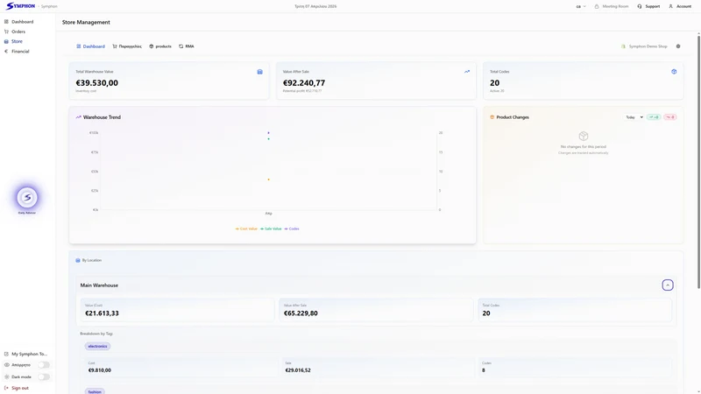Click the Financial euro icon in sidebar
The image size is (701, 394).
tap(6, 52)
